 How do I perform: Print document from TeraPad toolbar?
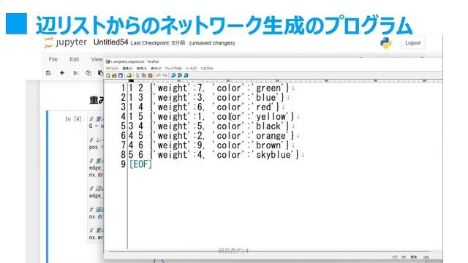[x=129, y=75]
